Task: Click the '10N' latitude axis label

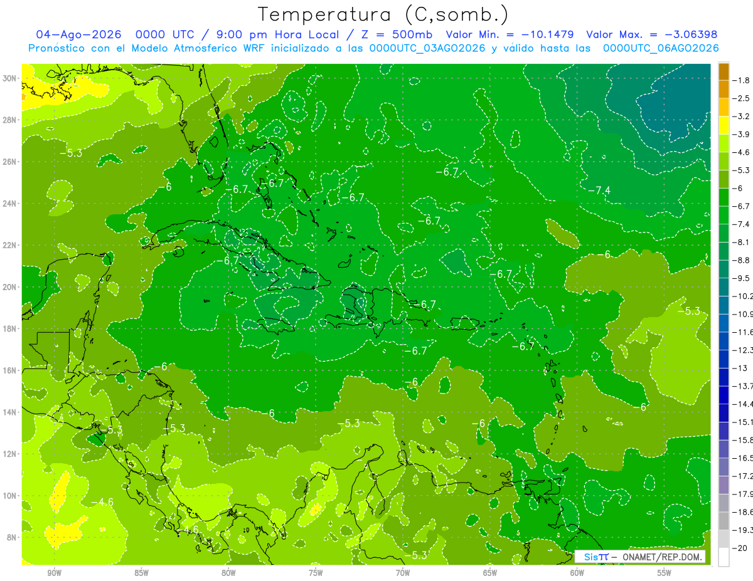Action: 10,496
